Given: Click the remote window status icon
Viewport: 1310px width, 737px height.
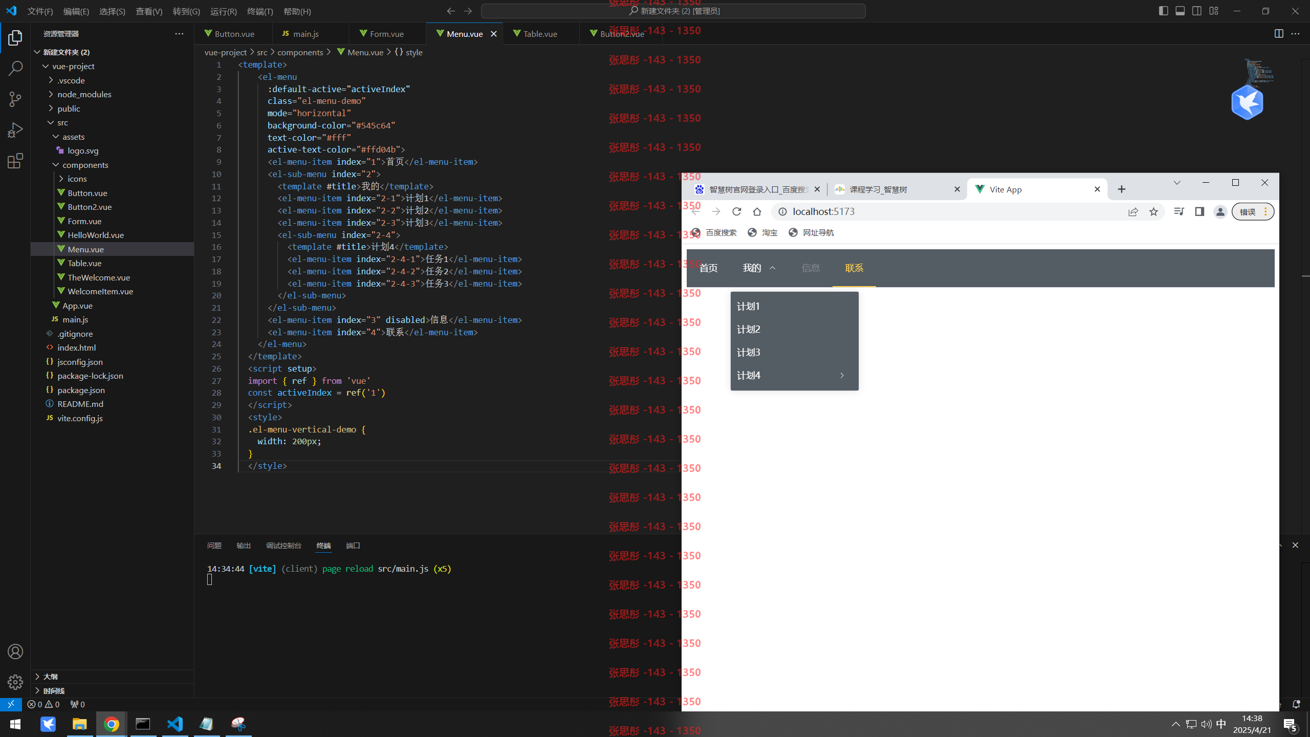Looking at the screenshot, I should coord(11,704).
